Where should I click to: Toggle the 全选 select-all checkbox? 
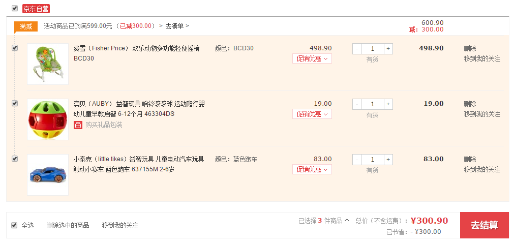point(14,225)
